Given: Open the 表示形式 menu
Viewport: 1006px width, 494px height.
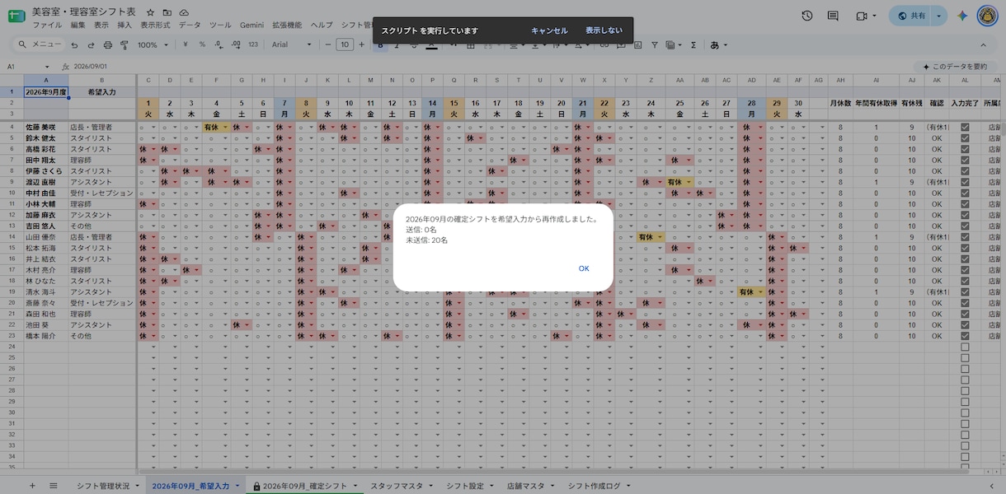Looking at the screenshot, I should click(x=155, y=26).
